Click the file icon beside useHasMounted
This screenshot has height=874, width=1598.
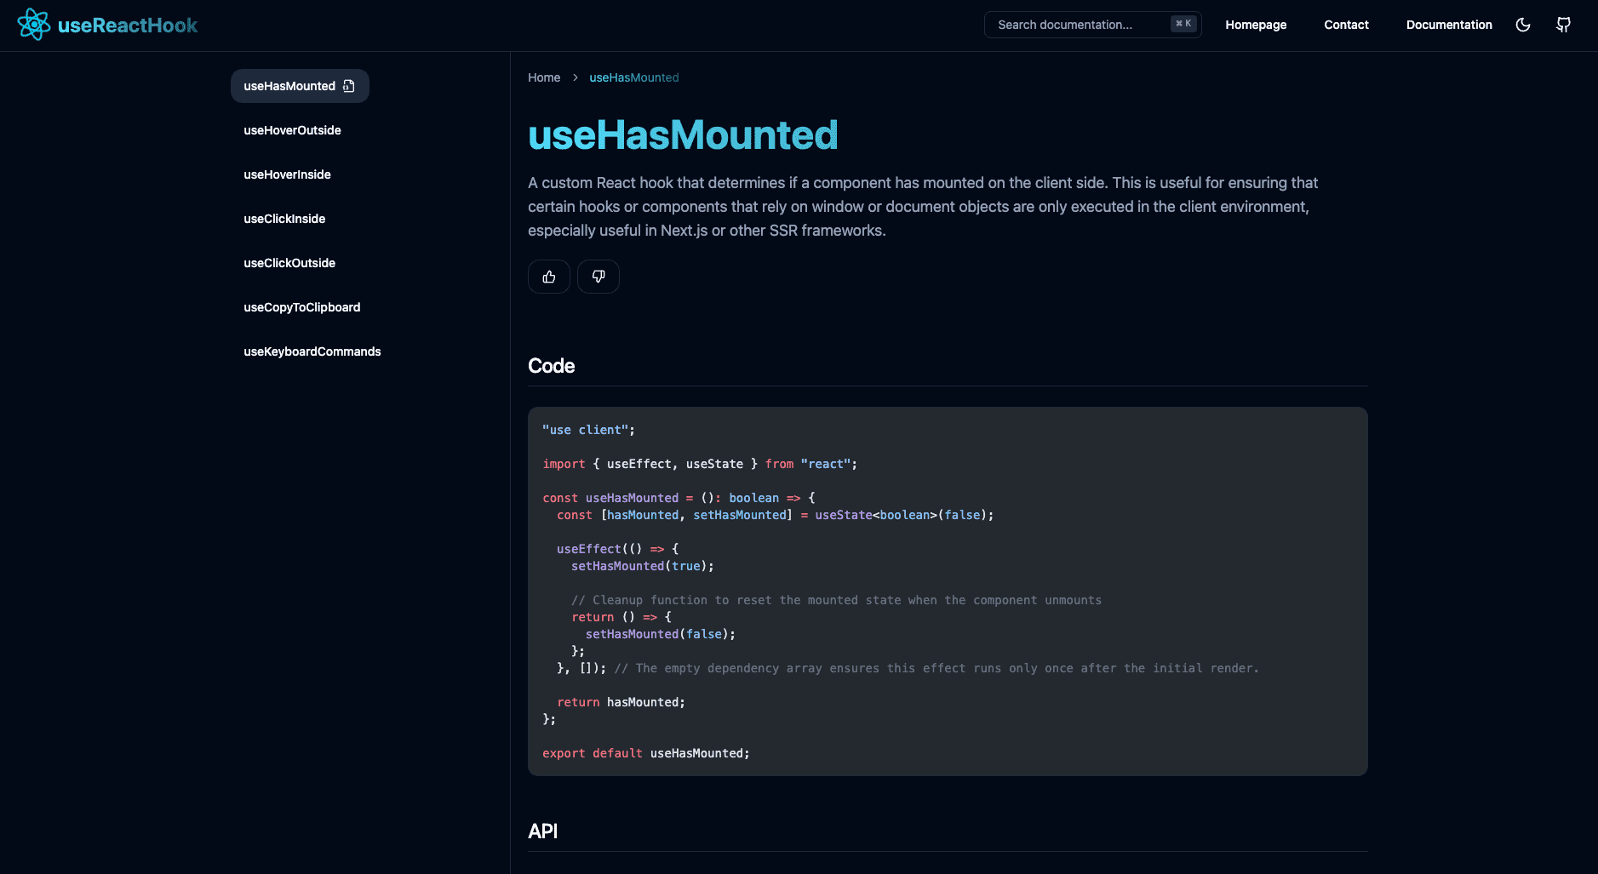point(349,86)
